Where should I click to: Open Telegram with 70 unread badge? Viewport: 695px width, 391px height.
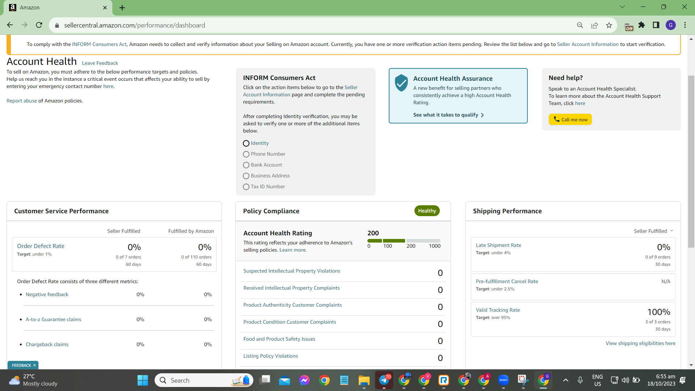click(x=384, y=380)
